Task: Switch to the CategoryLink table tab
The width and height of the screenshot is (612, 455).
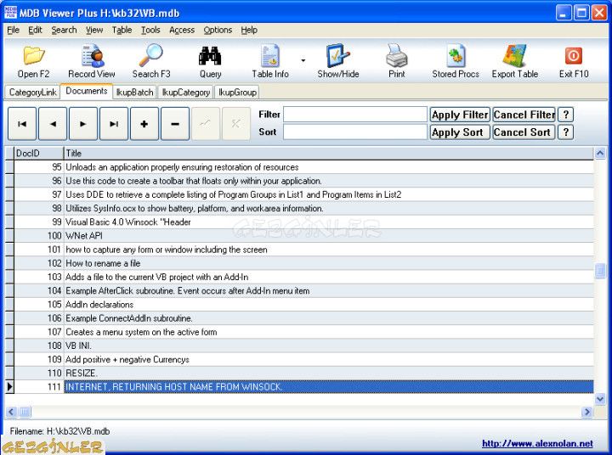Action: click(33, 93)
